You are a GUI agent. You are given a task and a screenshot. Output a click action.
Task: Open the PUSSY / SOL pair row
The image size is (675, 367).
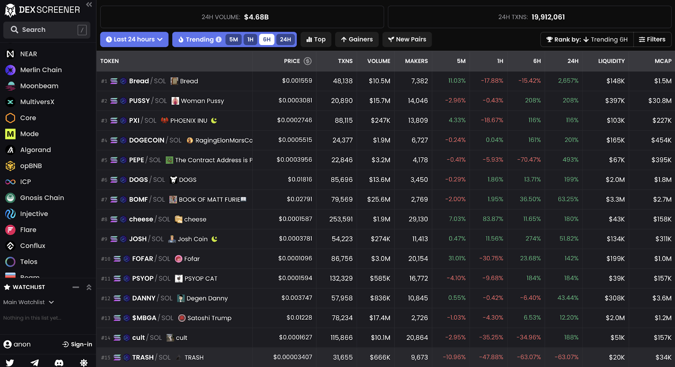(x=386, y=101)
